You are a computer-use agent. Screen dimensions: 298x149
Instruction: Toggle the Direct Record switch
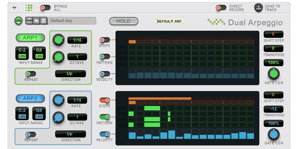[221, 8]
